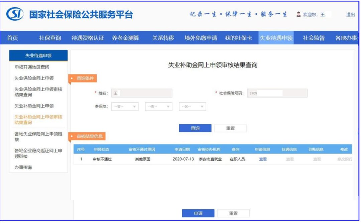
Task: Expand the 省 province dropdown
Action: pyautogui.click(x=125, y=106)
